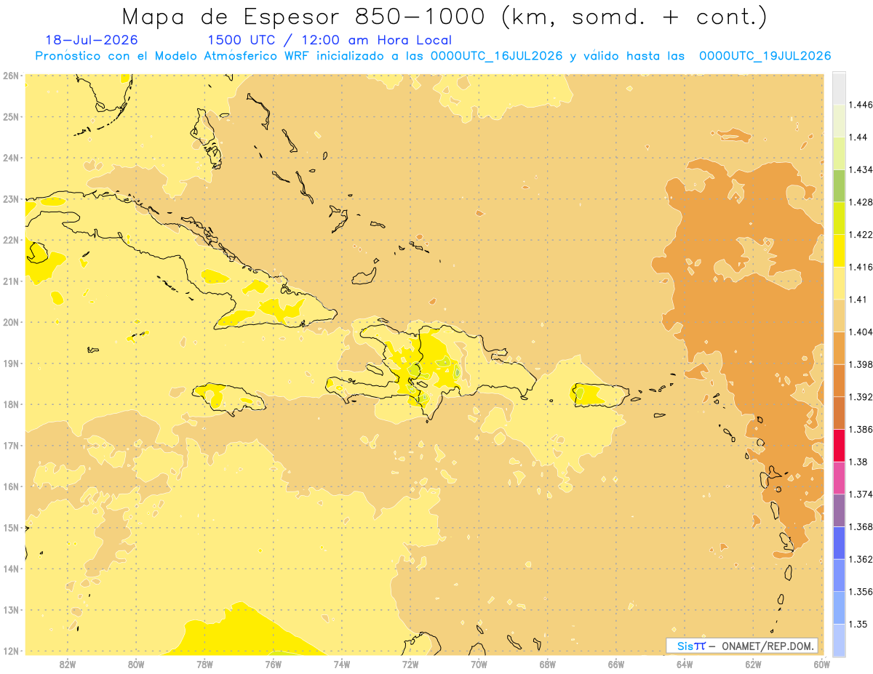This screenshot has width=873, height=674.
Task: Click the 'ONAMET/REP.DOM.' credit label
Action: pyautogui.click(x=768, y=646)
